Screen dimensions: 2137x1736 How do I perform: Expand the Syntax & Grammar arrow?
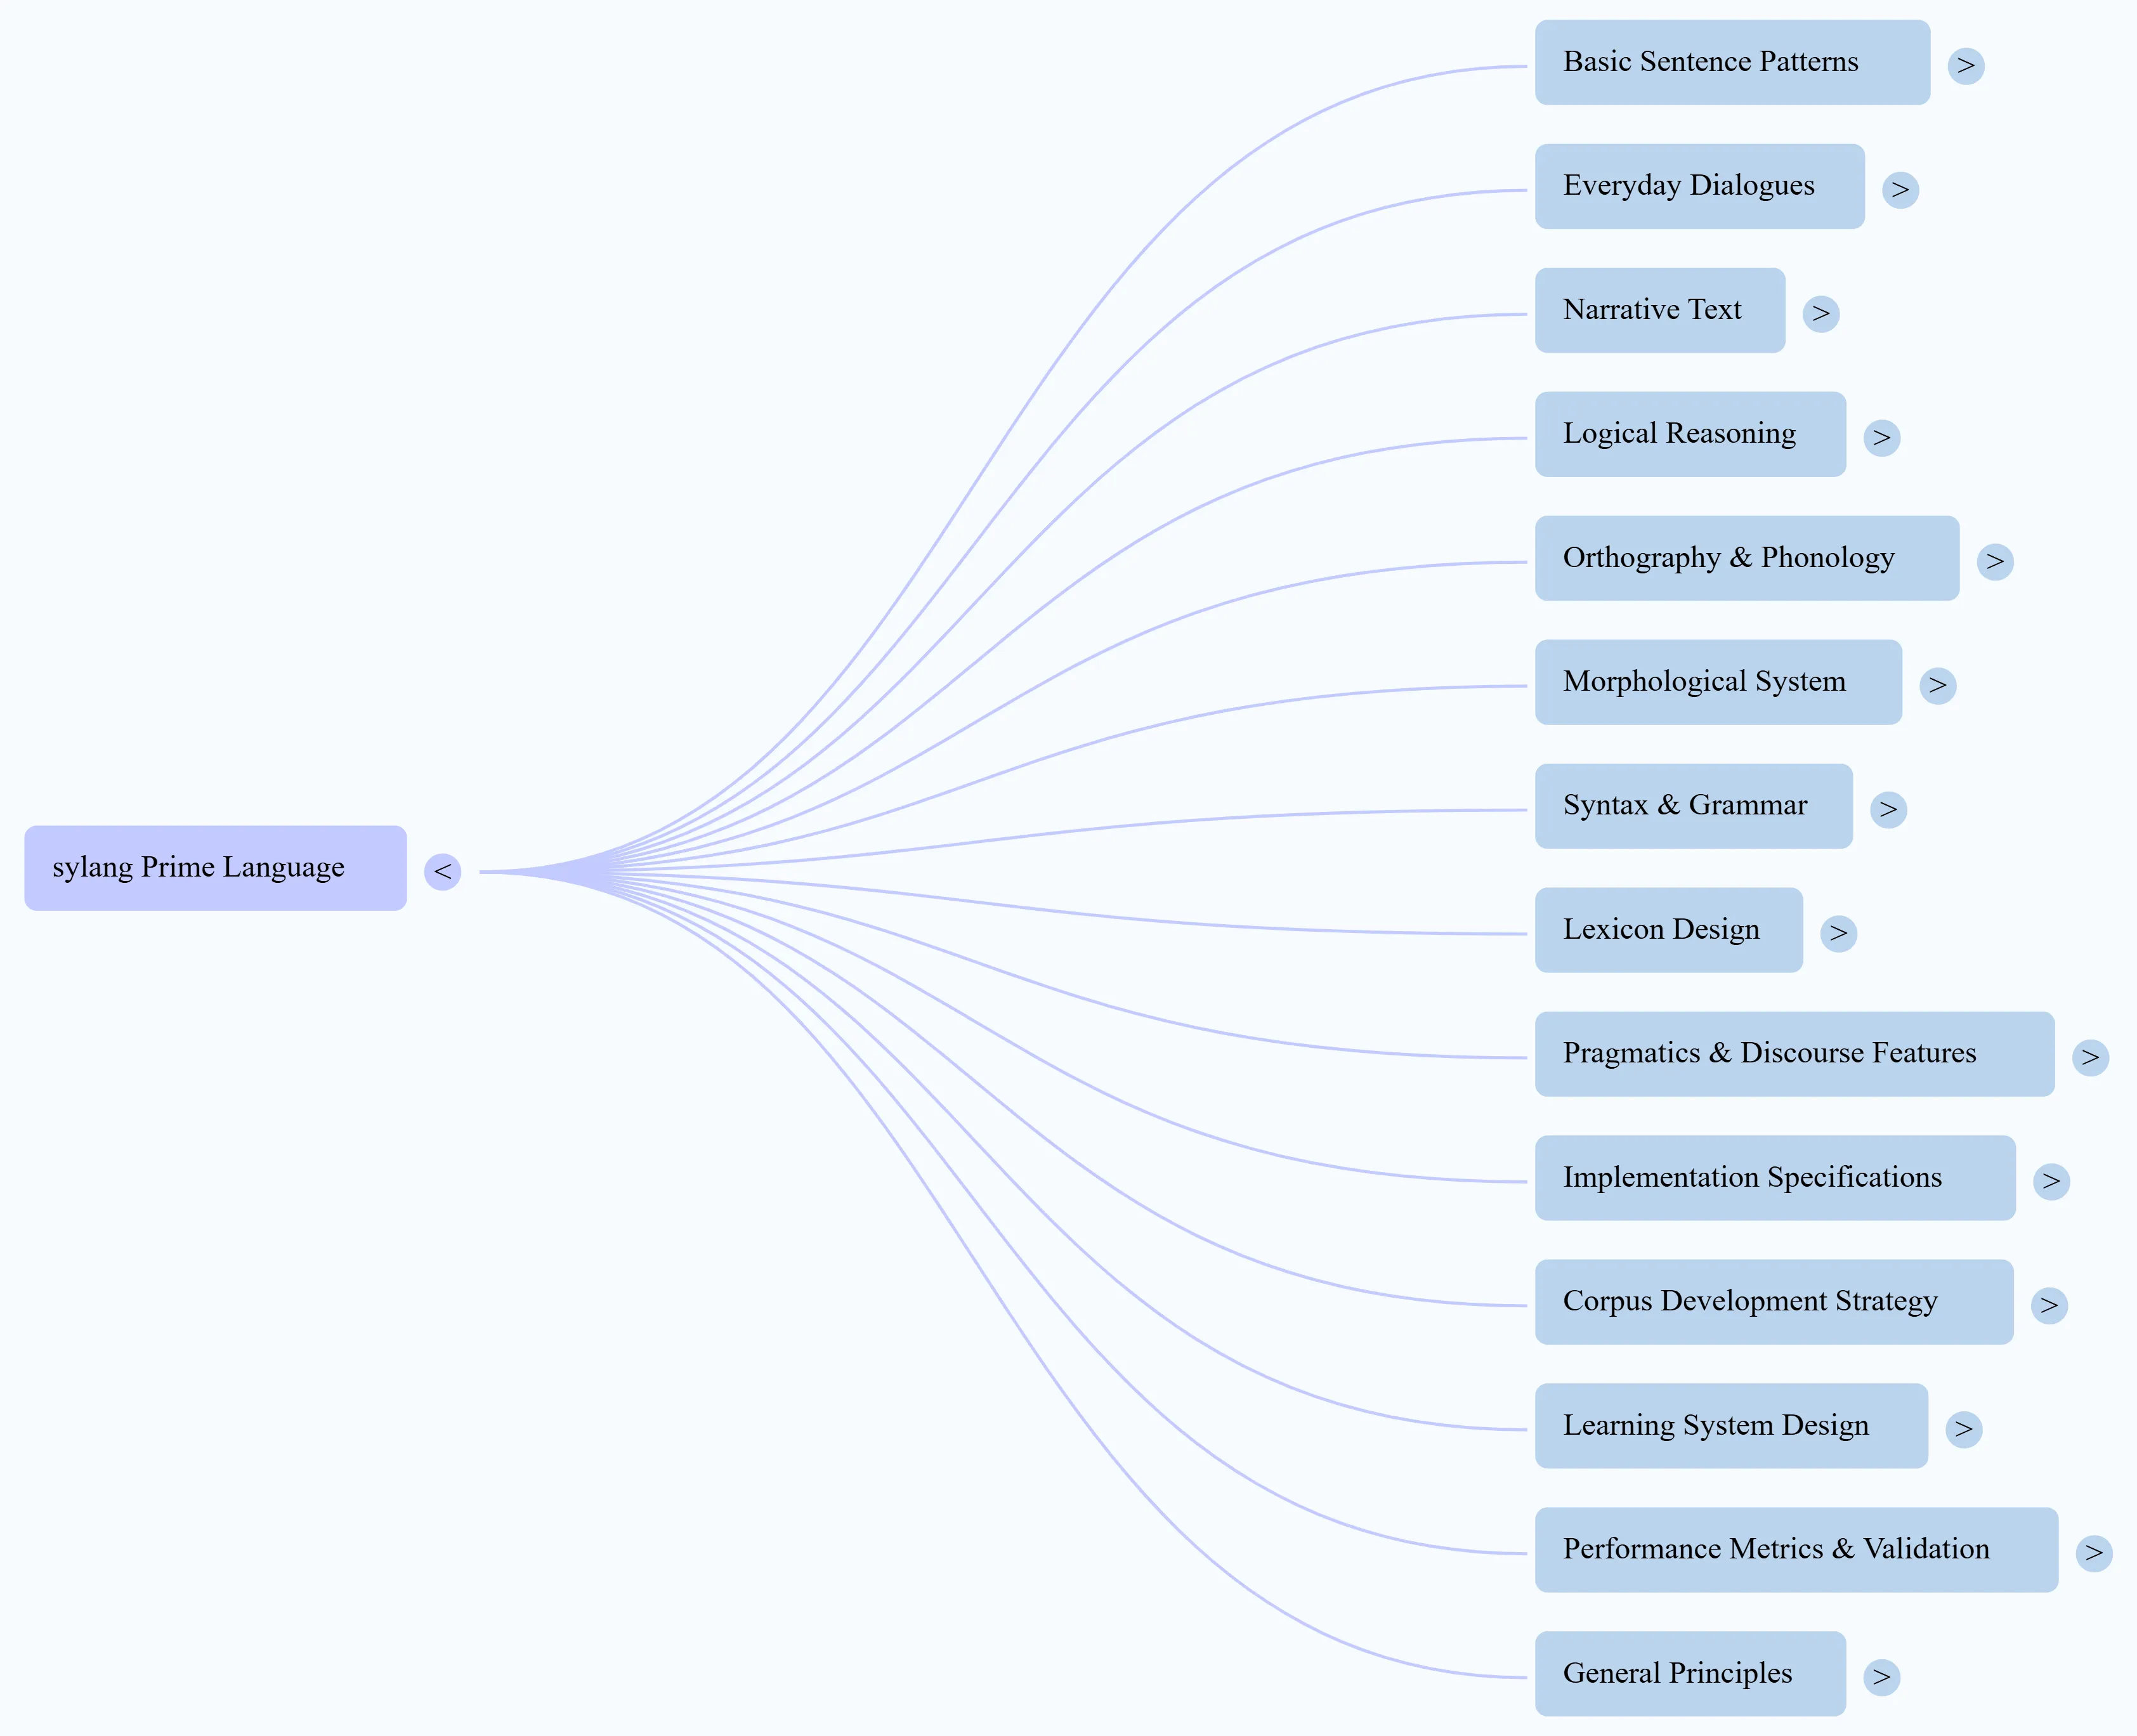tap(1888, 809)
